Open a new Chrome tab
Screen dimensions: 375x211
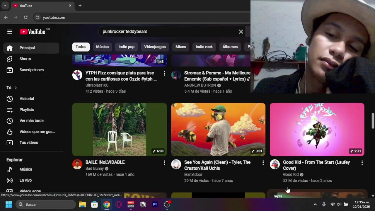80,6
